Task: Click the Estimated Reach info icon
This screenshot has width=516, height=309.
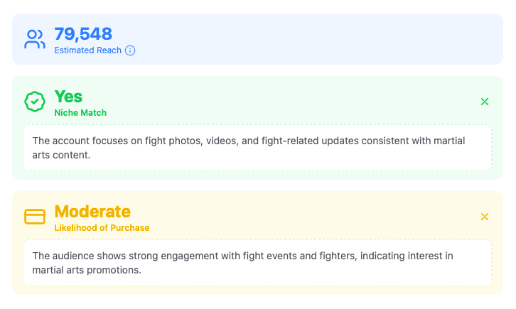Action: (x=130, y=50)
